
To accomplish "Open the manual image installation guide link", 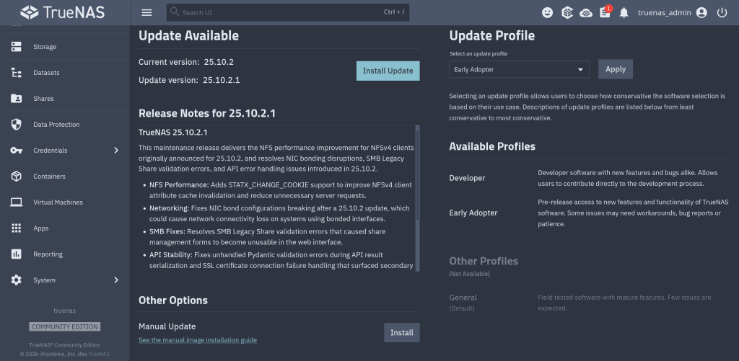I will (x=197, y=340).
